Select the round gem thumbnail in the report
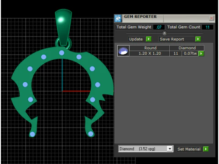This screenshot has height=164, width=219. [123, 51]
